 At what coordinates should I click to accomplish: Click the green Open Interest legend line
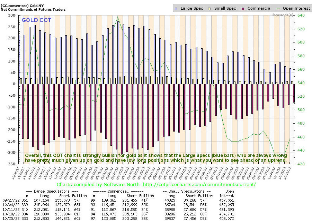tap(278, 8)
